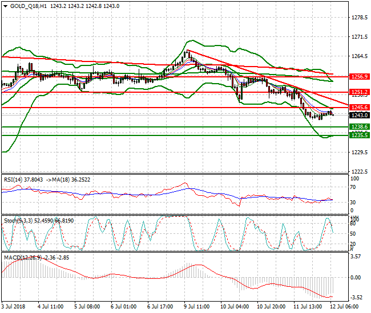Click the 9 Jul 11:00 time label

[x=196, y=307]
